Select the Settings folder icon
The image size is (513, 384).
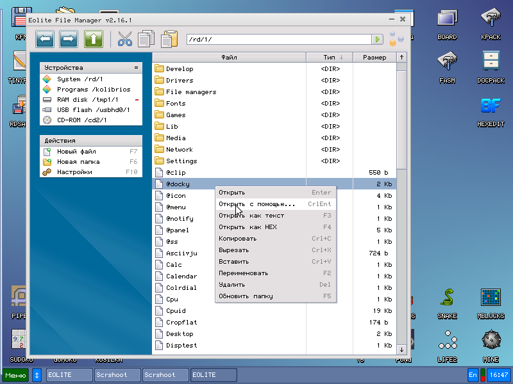coord(159,161)
